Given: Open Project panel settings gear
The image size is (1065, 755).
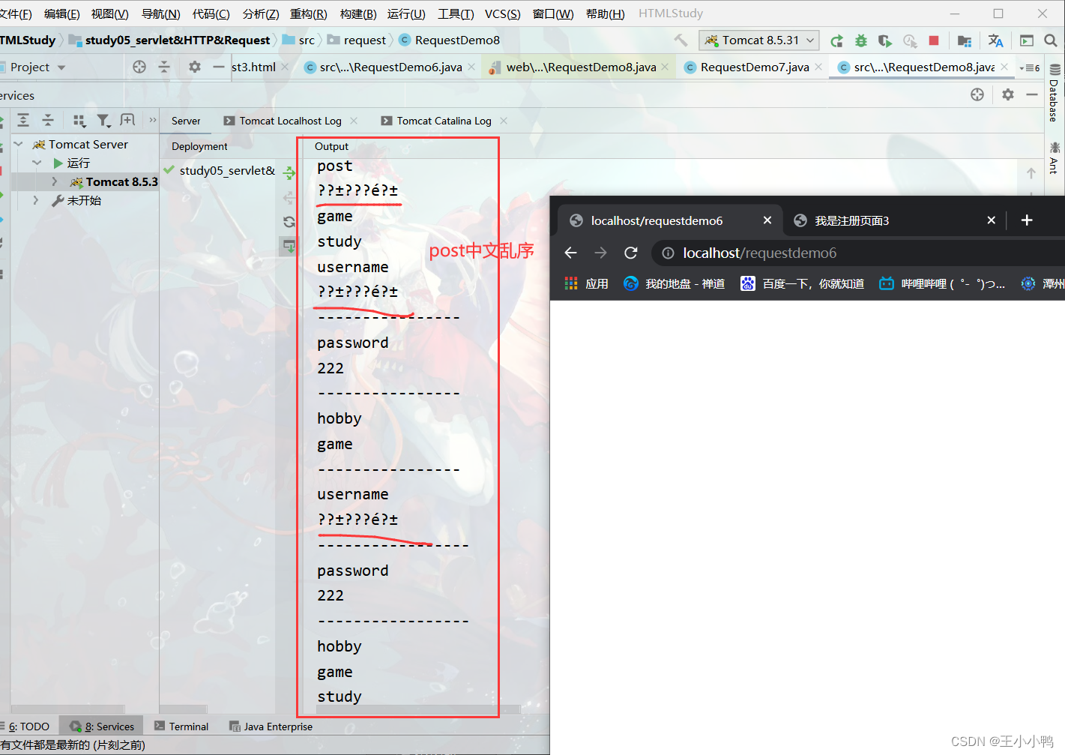Looking at the screenshot, I should click(x=195, y=67).
